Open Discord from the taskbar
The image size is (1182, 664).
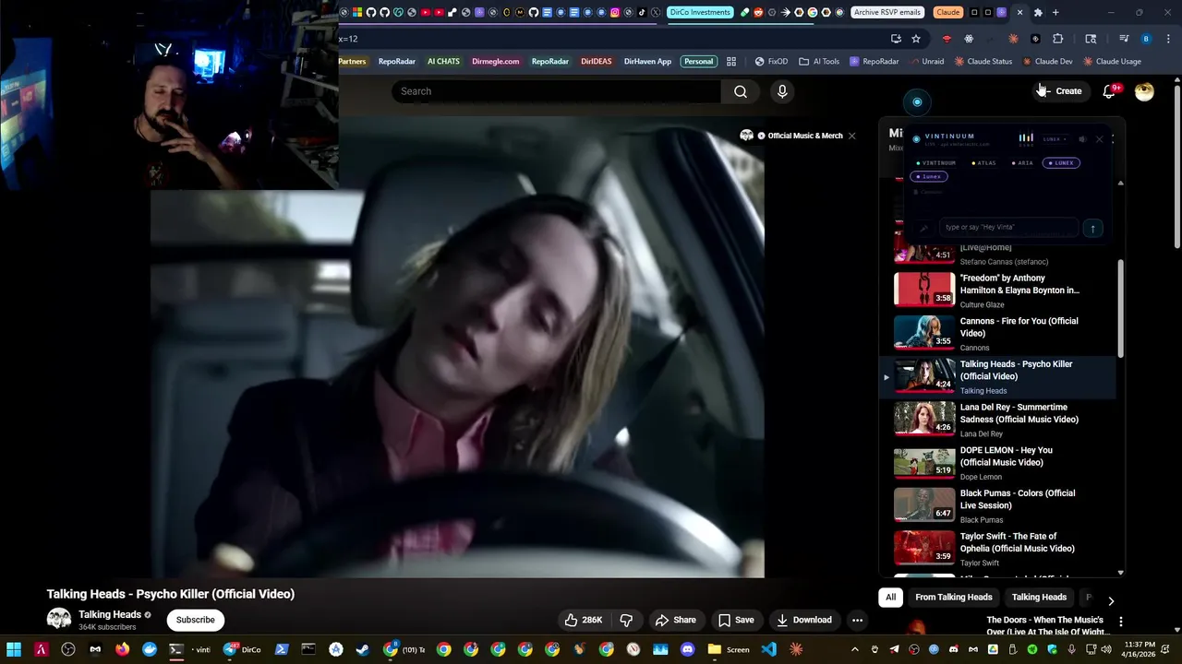tap(687, 649)
